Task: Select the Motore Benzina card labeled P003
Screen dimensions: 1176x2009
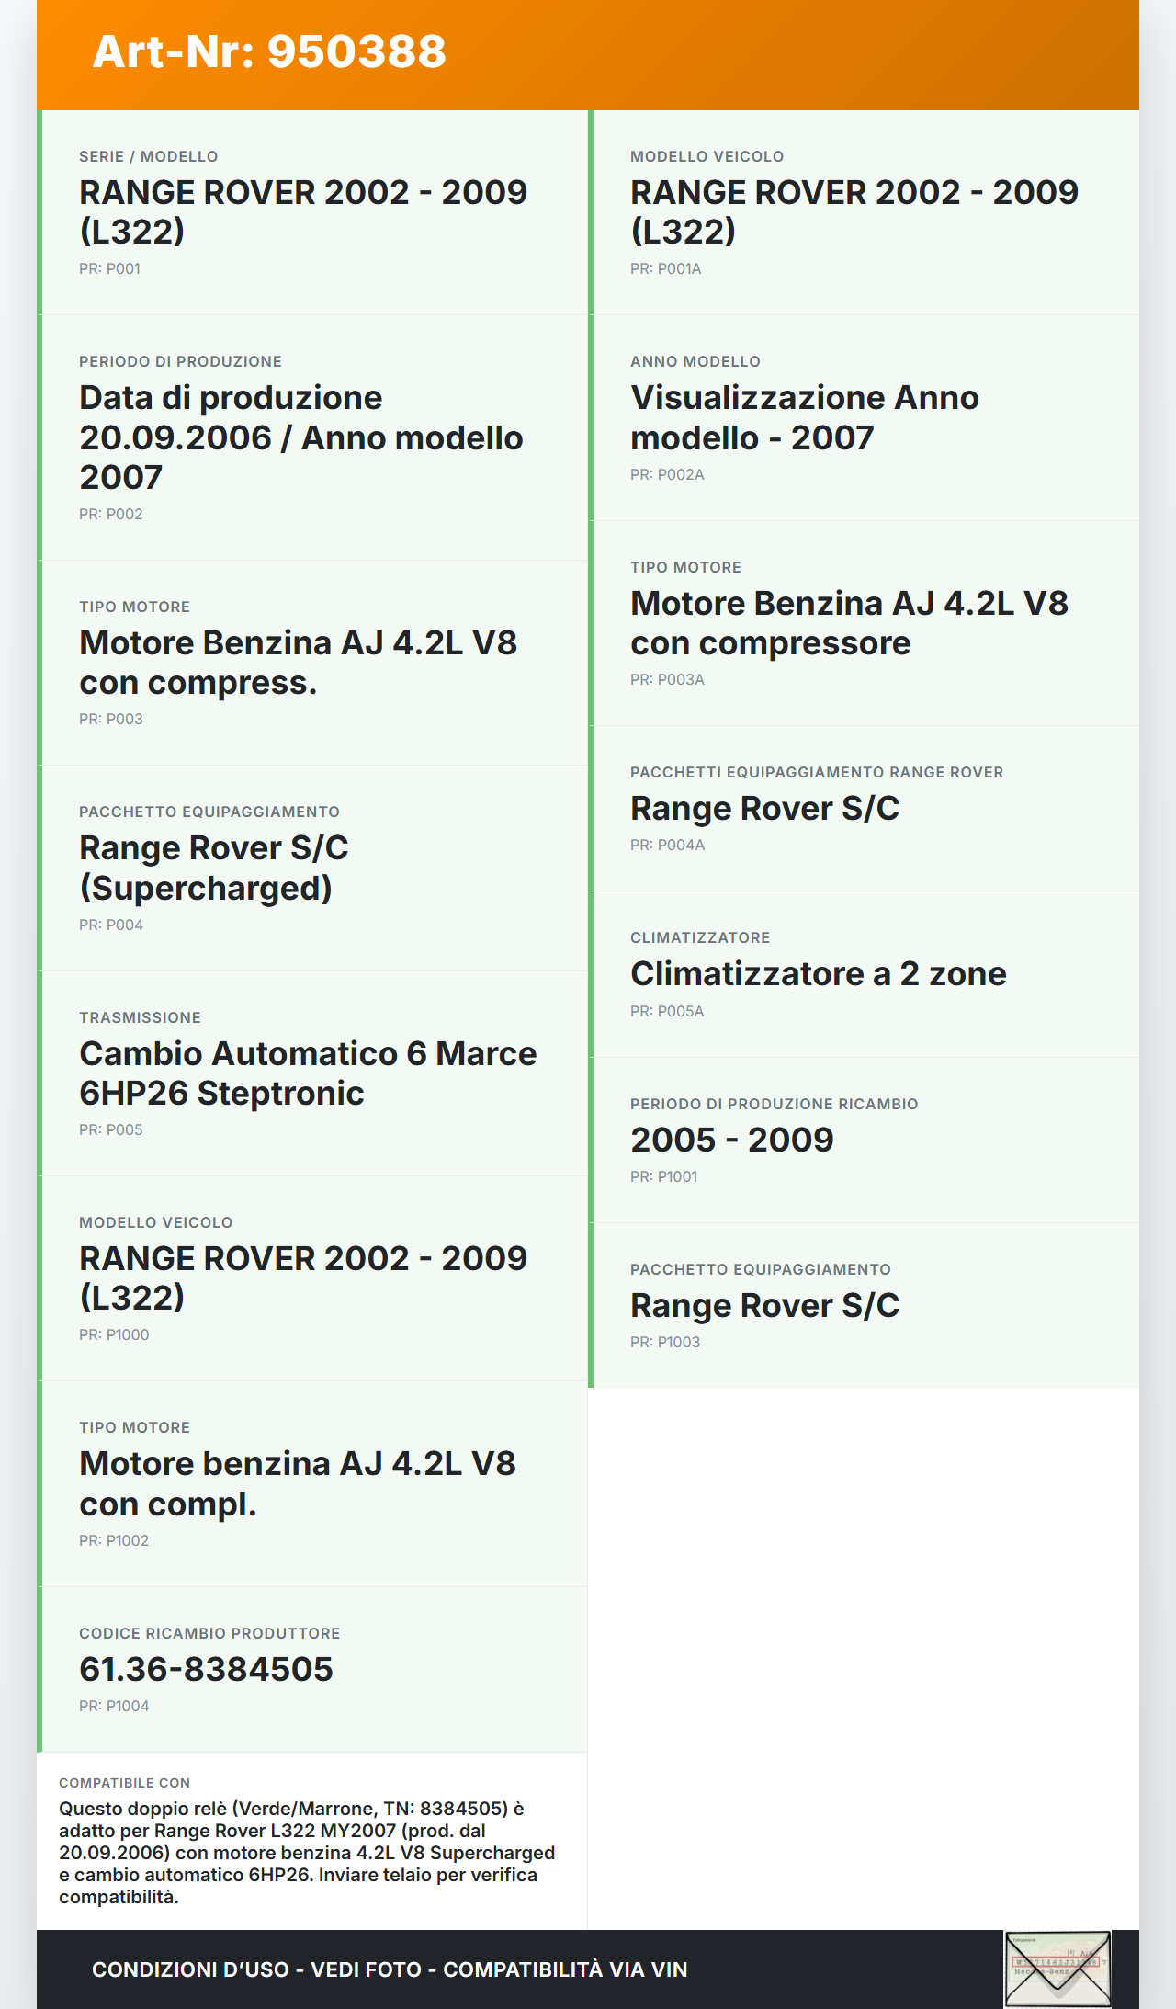Action: [x=312, y=663]
